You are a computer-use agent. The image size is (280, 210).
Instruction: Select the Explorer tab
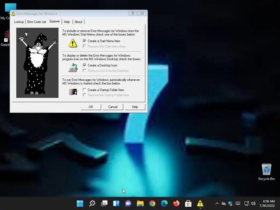(x=55, y=21)
